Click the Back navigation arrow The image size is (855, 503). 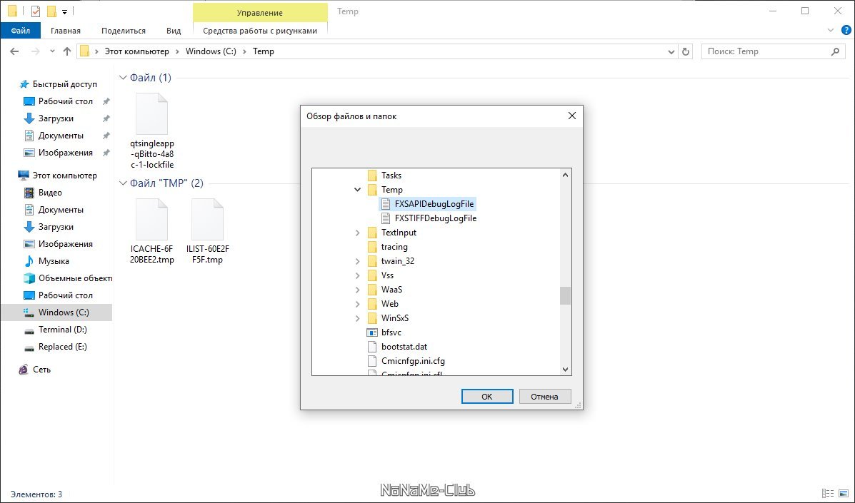click(x=15, y=51)
